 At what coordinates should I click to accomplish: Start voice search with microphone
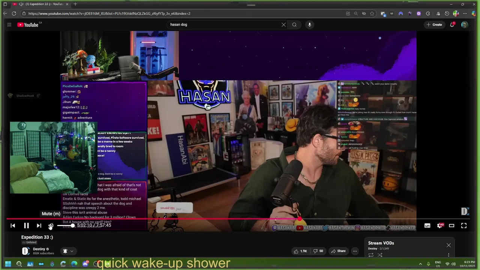click(x=309, y=25)
